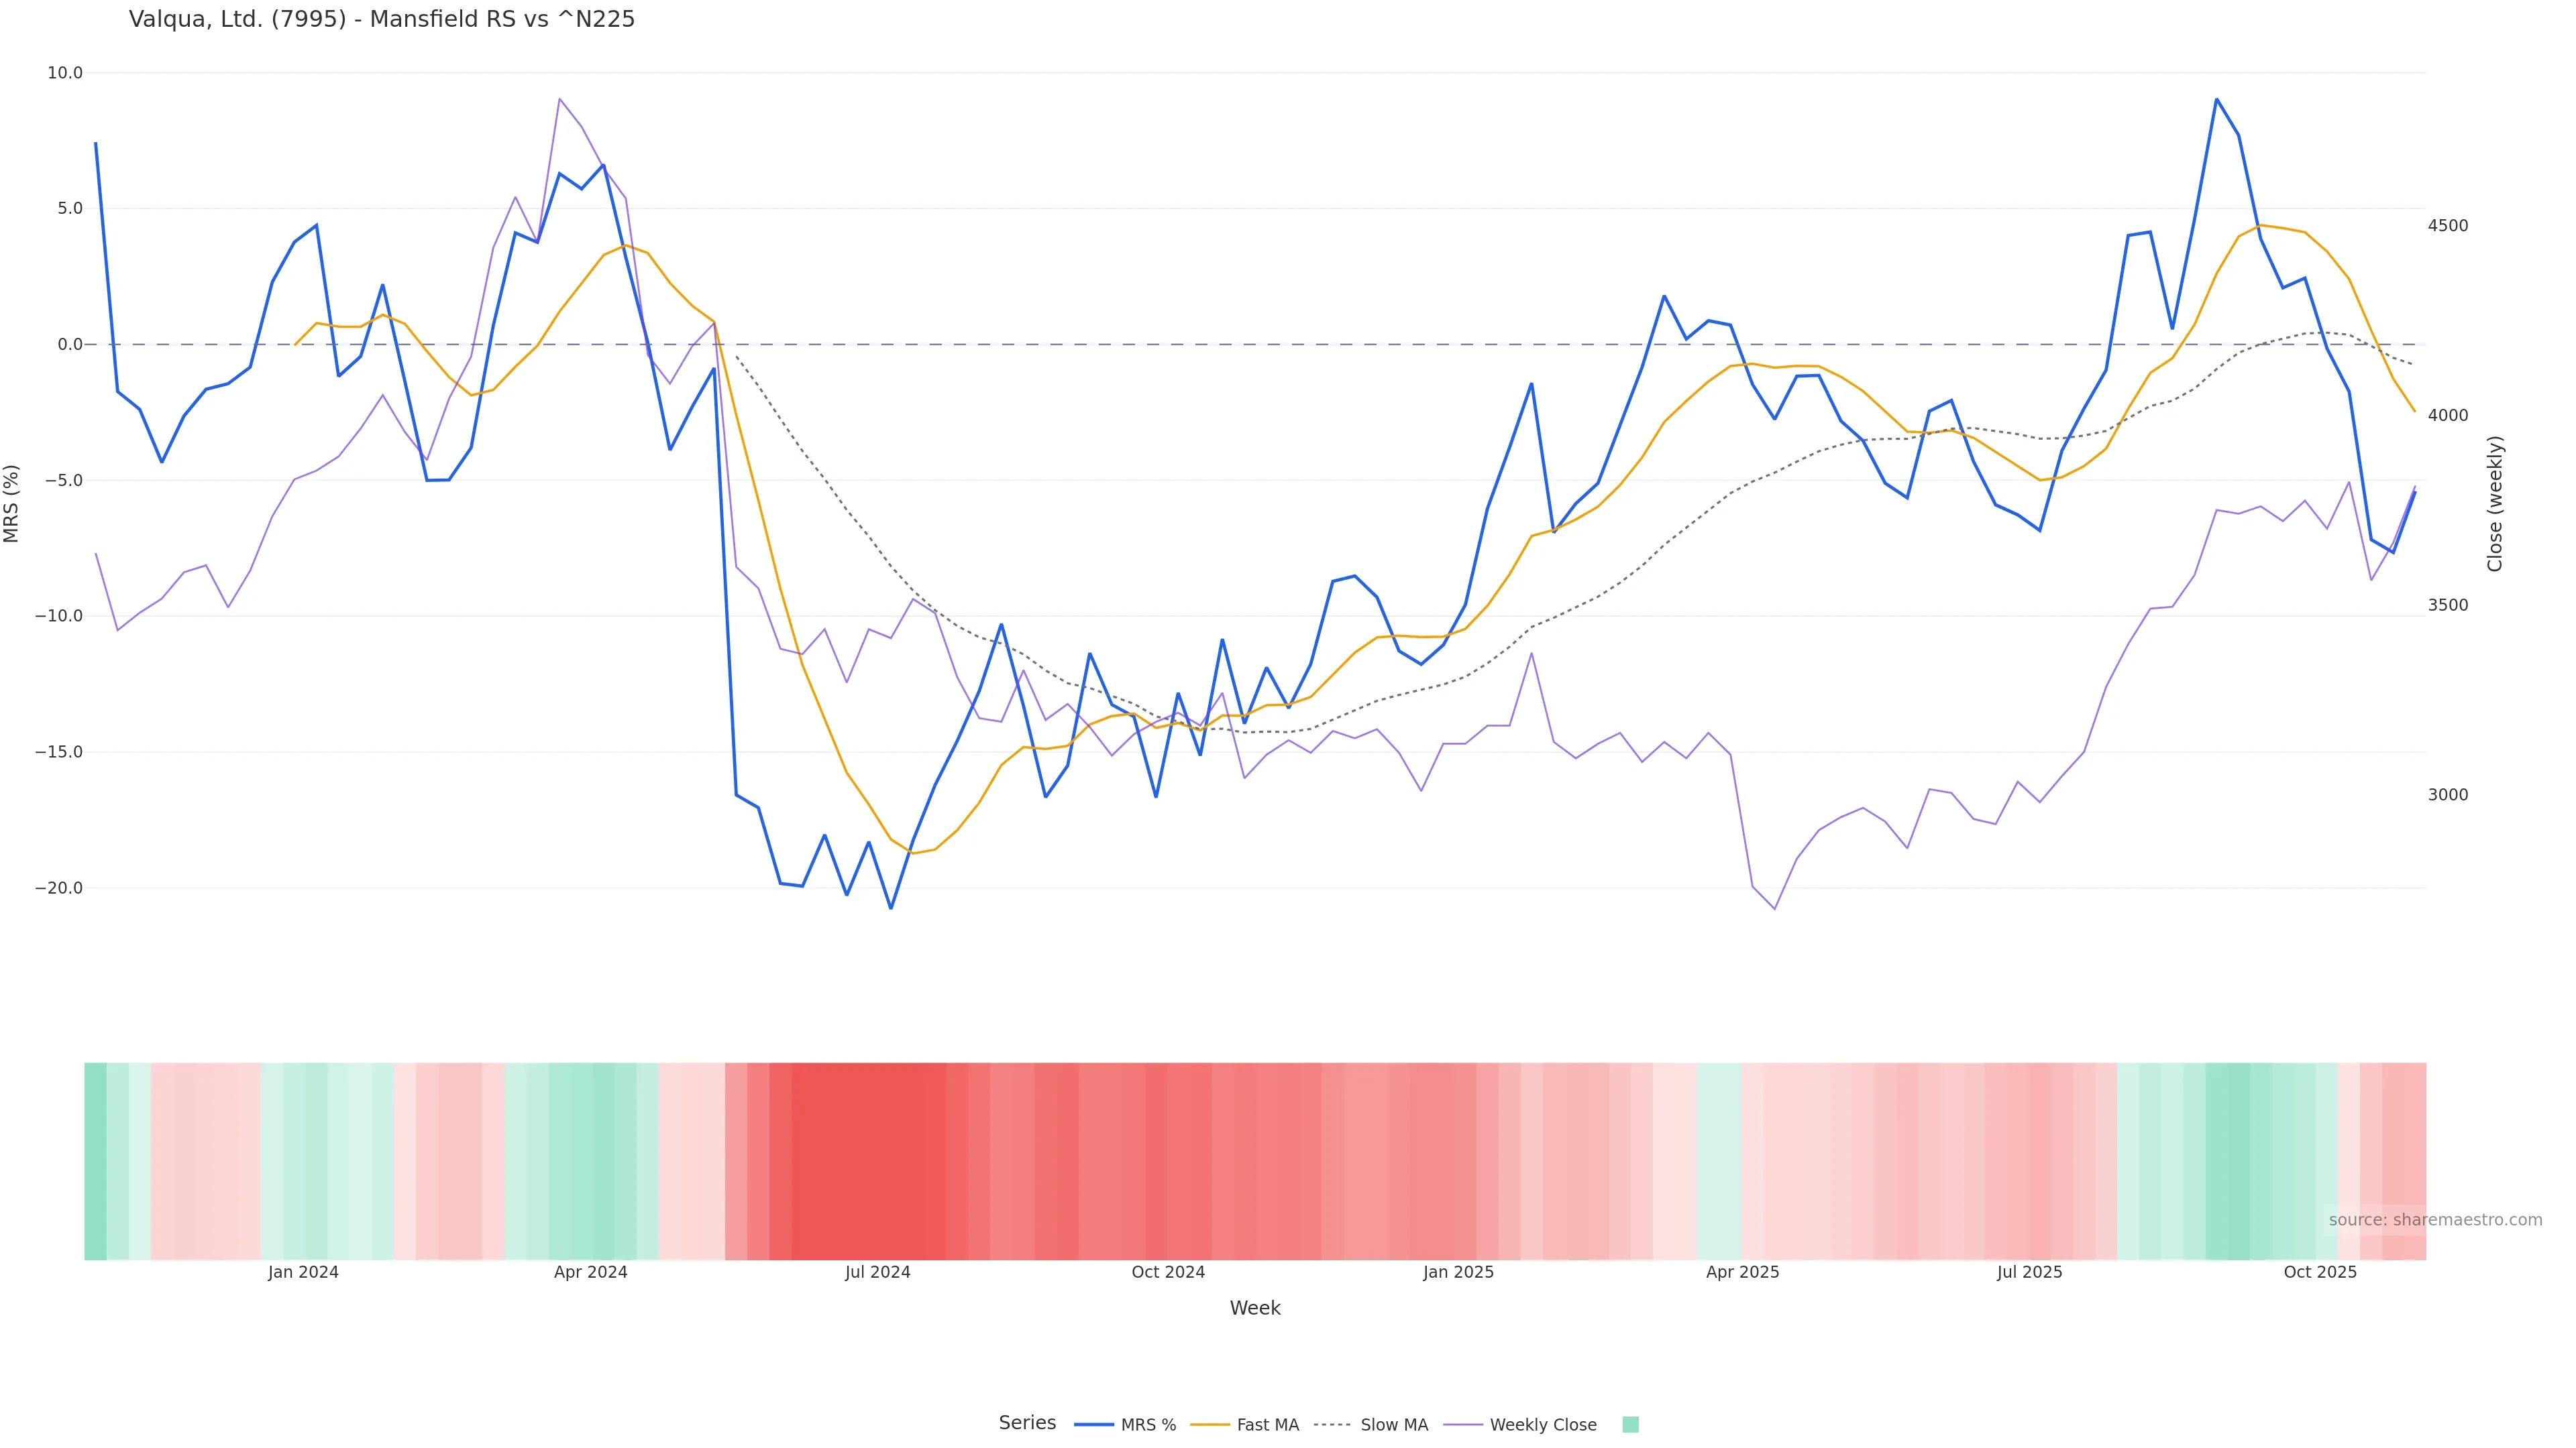Click the 4500 tick on the right axis

pos(2448,226)
